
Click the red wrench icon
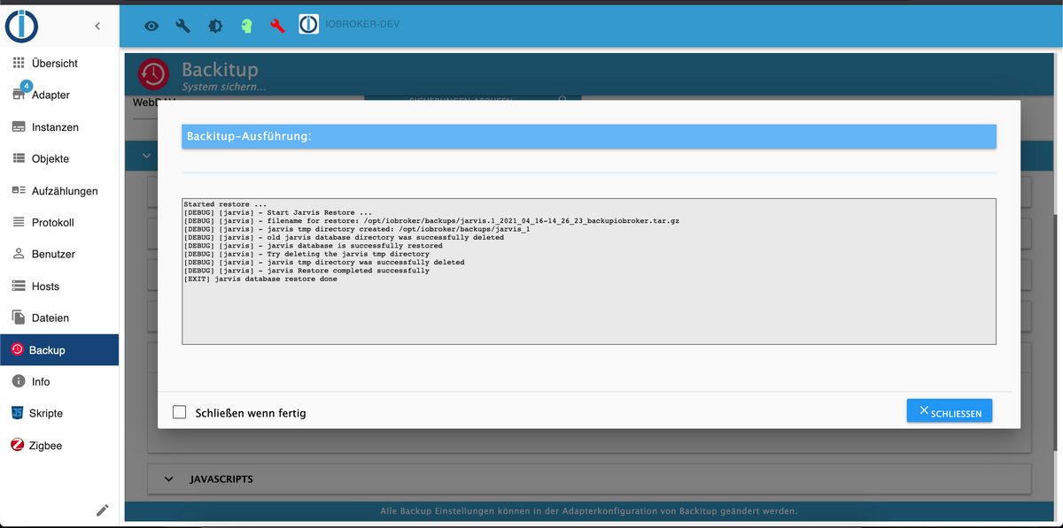pyautogui.click(x=277, y=27)
